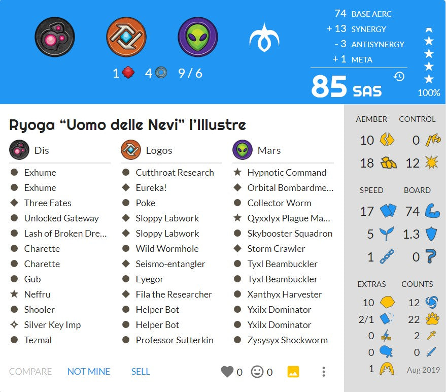Click the creature protection shield icon
Viewport: 446px width, 392px height.
point(431,234)
